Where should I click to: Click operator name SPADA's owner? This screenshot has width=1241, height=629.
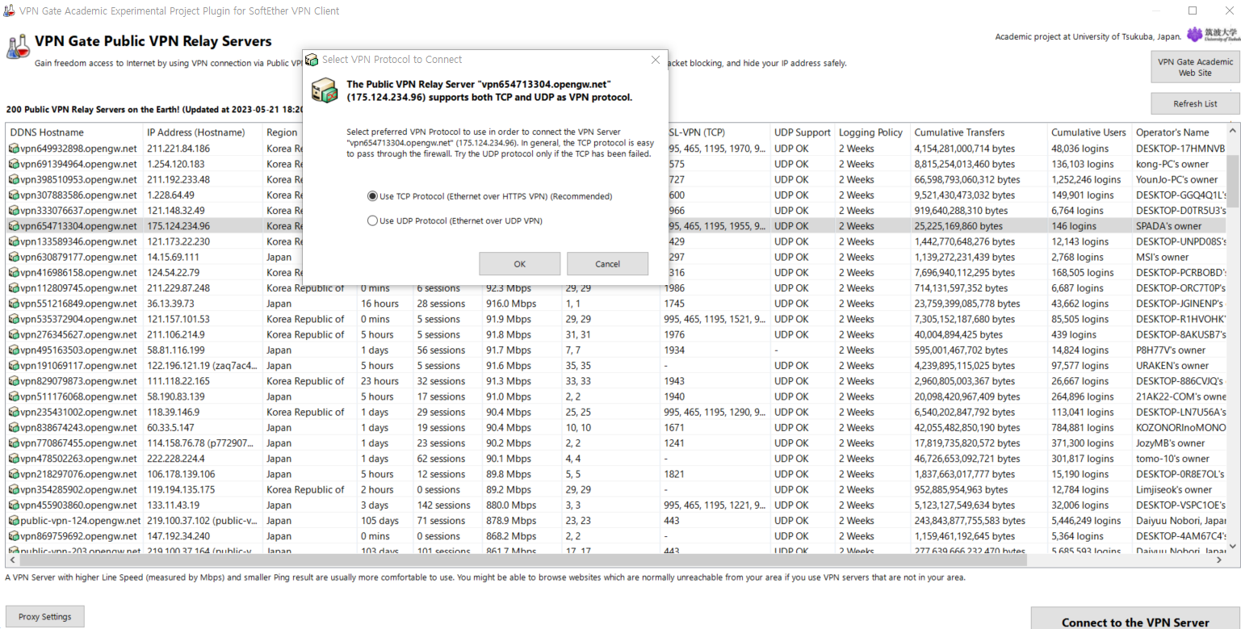pos(1168,226)
